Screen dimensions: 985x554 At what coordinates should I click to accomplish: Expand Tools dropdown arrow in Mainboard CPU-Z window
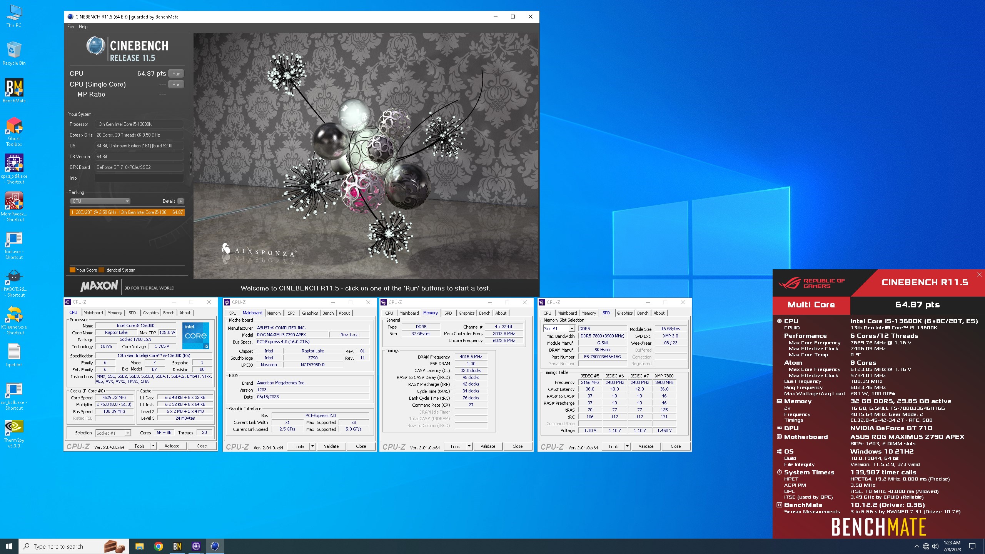pos(312,446)
